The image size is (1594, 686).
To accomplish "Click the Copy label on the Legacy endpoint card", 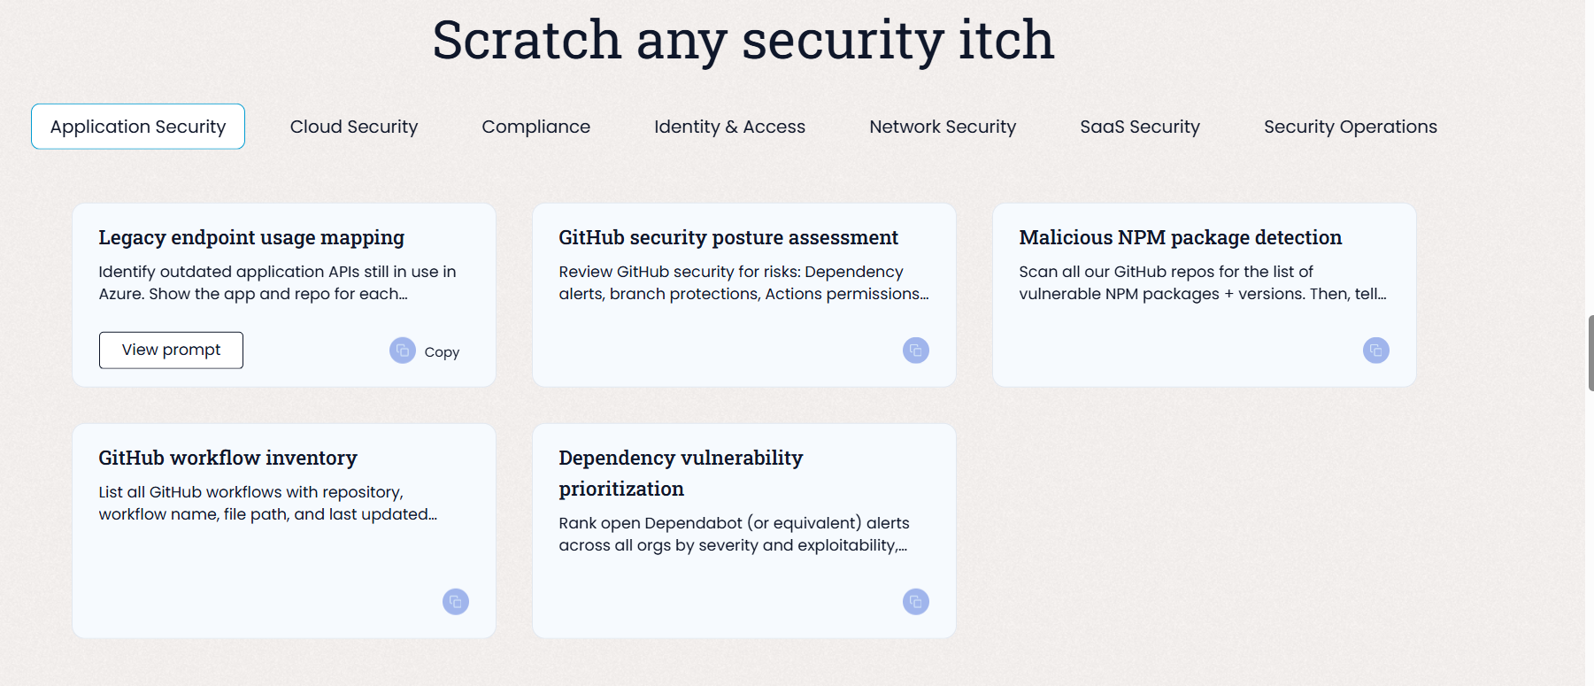I will [x=442, y=352].
